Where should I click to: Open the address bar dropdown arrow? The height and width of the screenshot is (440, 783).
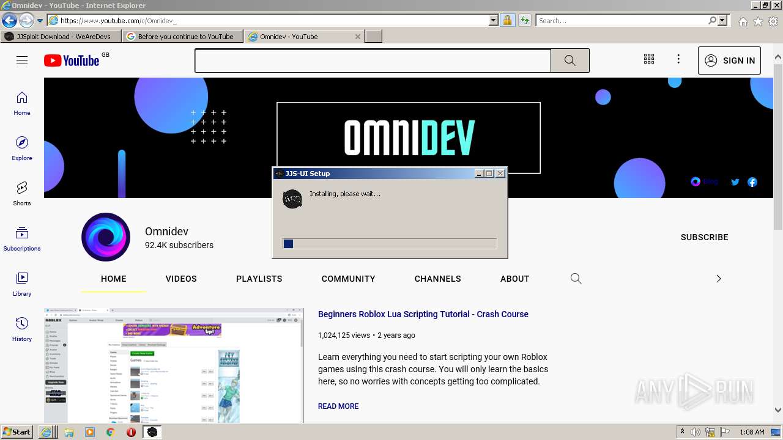[494, 20]
